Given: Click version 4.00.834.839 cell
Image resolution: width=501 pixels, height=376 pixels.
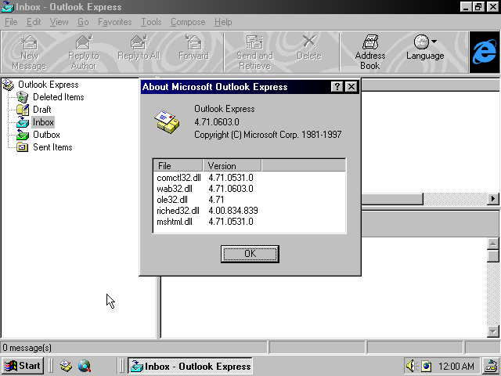Looking at the screenshot, I should 233,211.
